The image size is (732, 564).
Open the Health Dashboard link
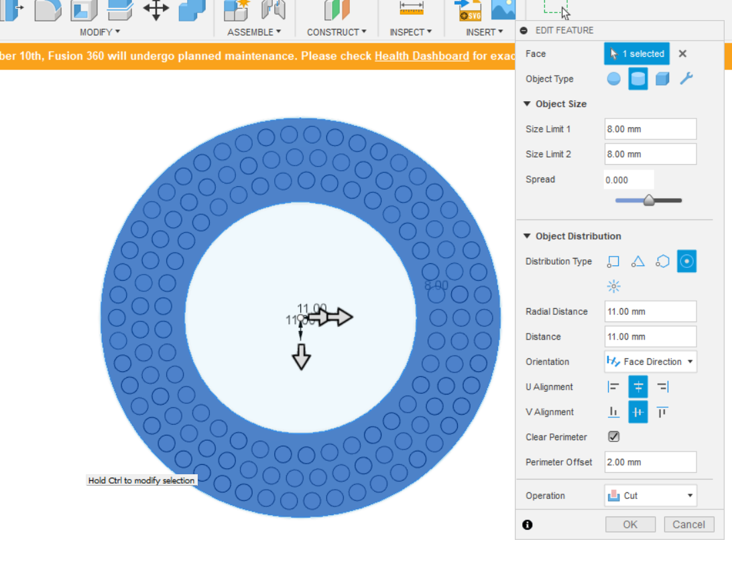click(422, 56)
